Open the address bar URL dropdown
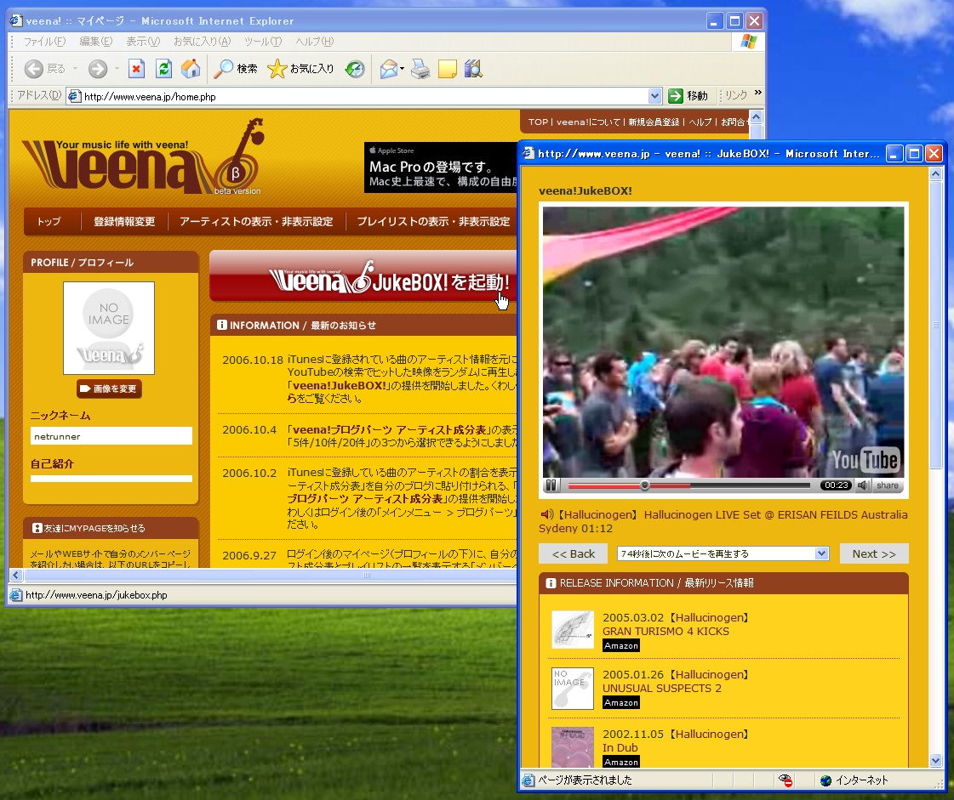Image resolution: width=954 pixels, height=800 pixels. coord(654,96)
